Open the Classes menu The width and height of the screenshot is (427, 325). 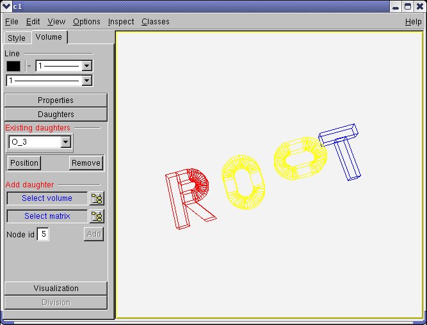(x=156, y=22)
